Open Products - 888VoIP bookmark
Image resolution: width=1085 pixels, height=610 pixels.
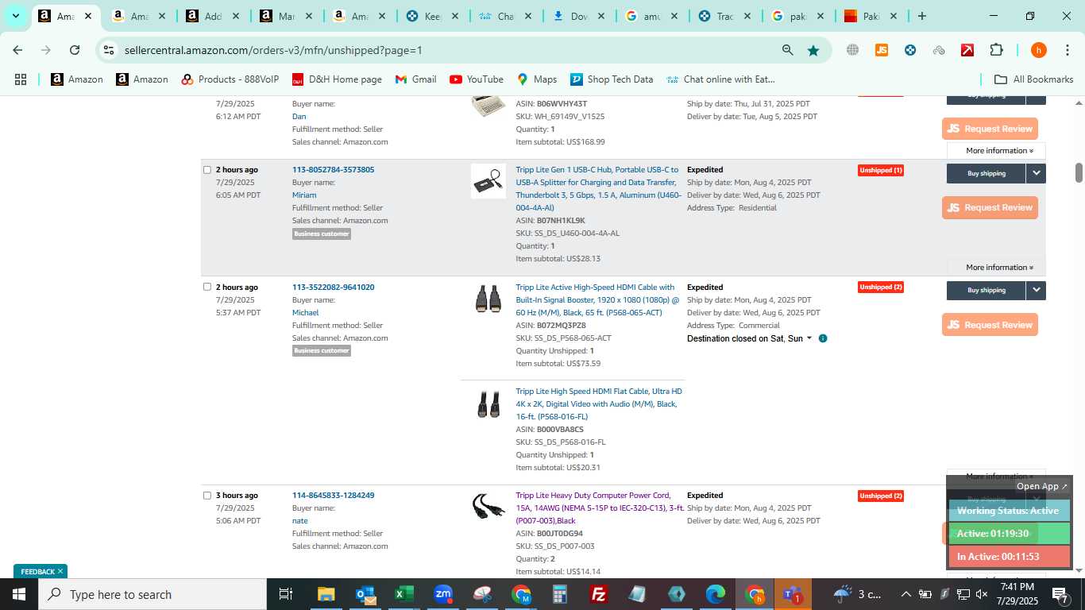(x=230, y=79)
